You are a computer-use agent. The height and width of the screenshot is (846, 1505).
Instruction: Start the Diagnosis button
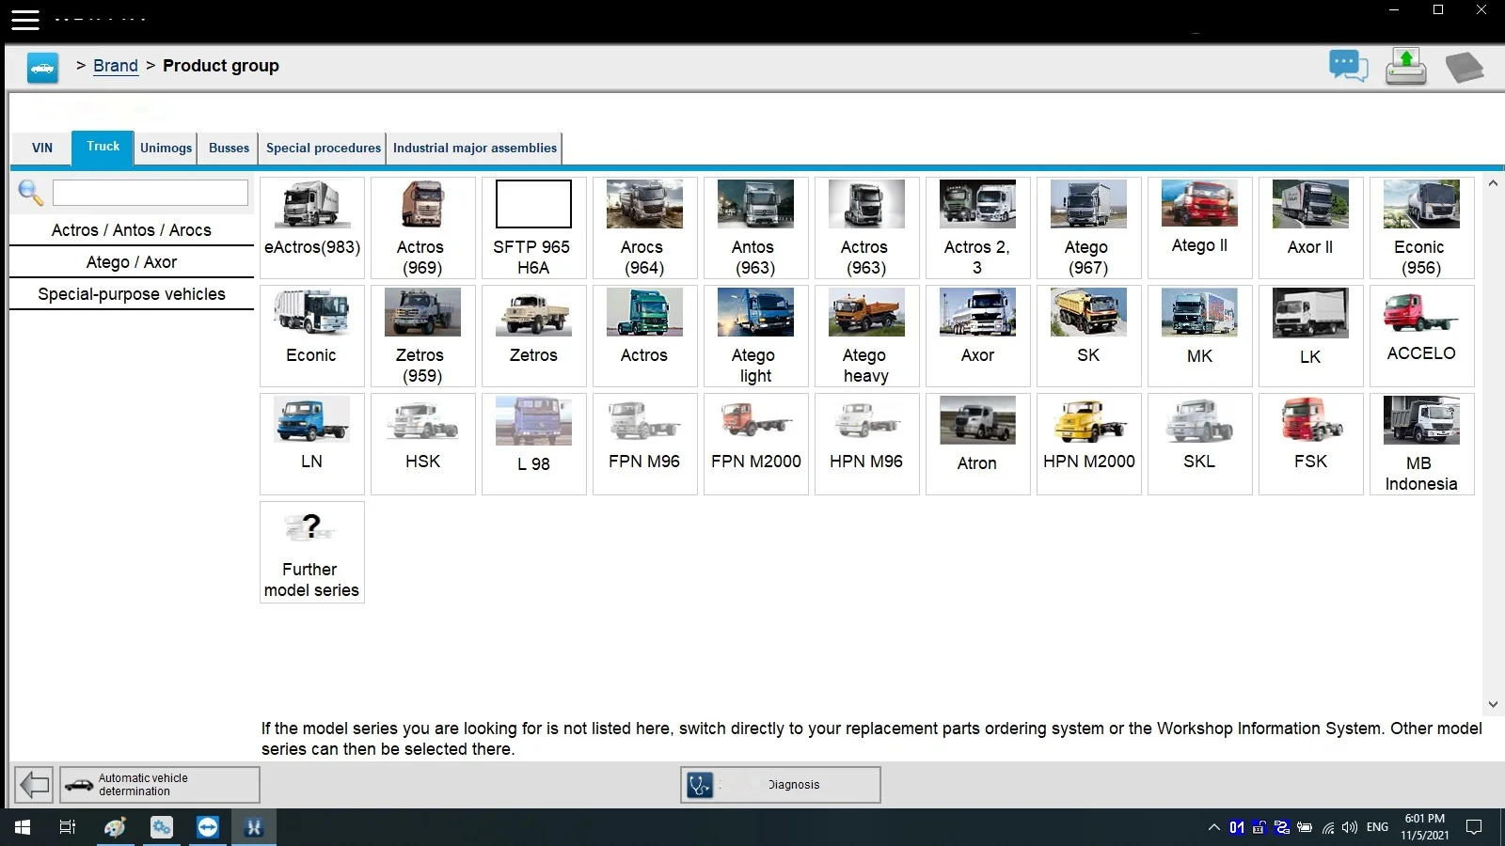[781, 785]
